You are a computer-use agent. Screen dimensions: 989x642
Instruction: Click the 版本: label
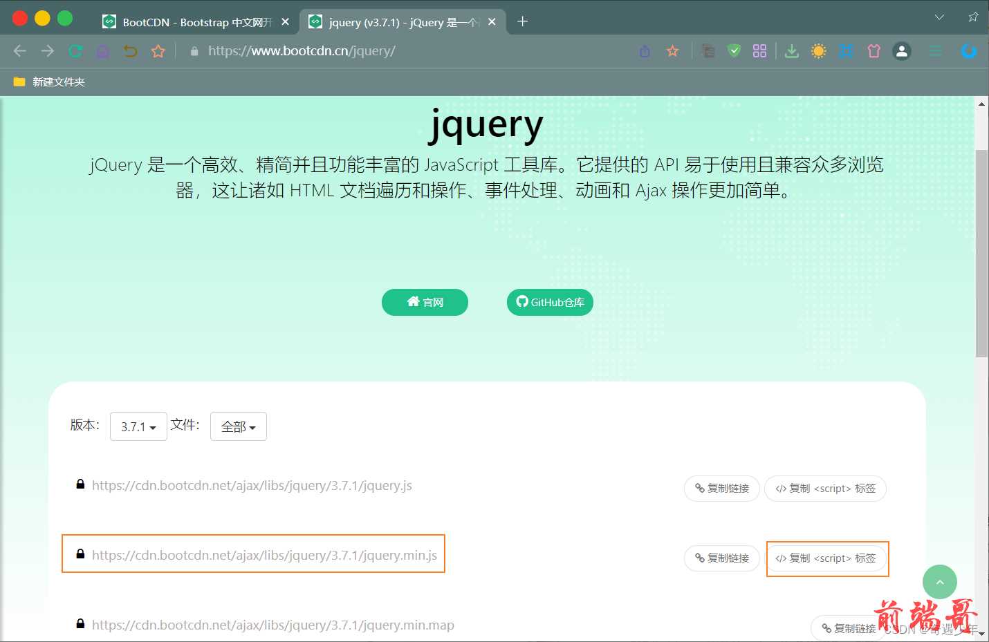point(85,425)
